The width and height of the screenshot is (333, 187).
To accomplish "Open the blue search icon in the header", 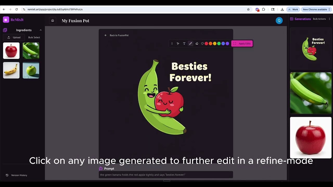I will tap(279, 20).
